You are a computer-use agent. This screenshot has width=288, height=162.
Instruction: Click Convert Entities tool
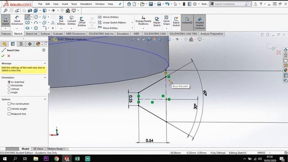pyautogui.click(x=72, y=20)
